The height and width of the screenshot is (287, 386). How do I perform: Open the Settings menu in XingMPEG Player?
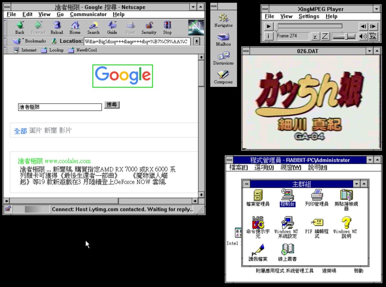309,17
